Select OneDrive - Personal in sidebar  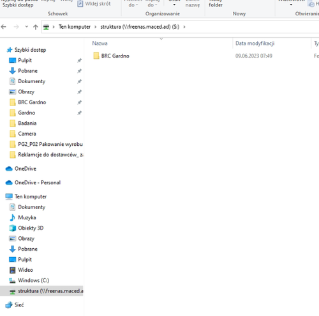[38, 182]
